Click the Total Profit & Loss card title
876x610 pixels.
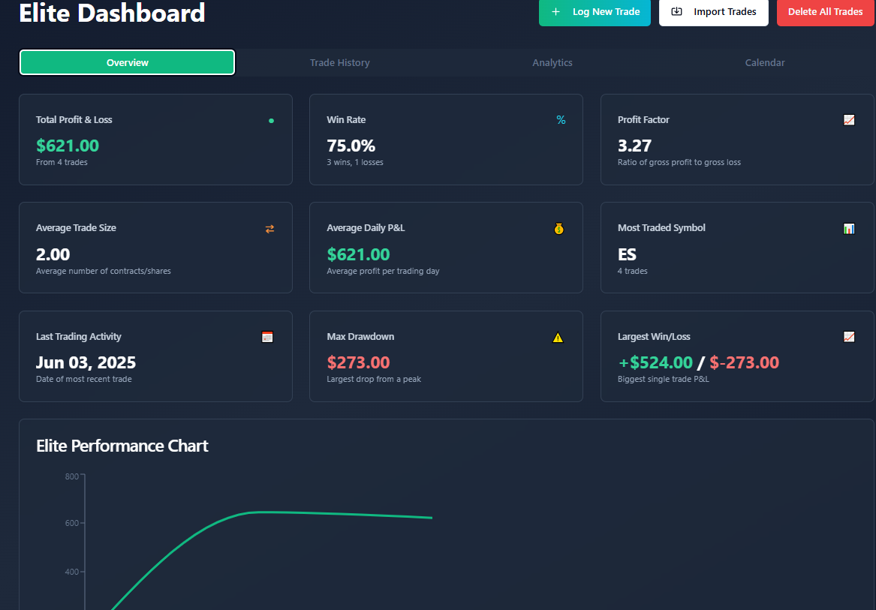click(x=74, y=119)
